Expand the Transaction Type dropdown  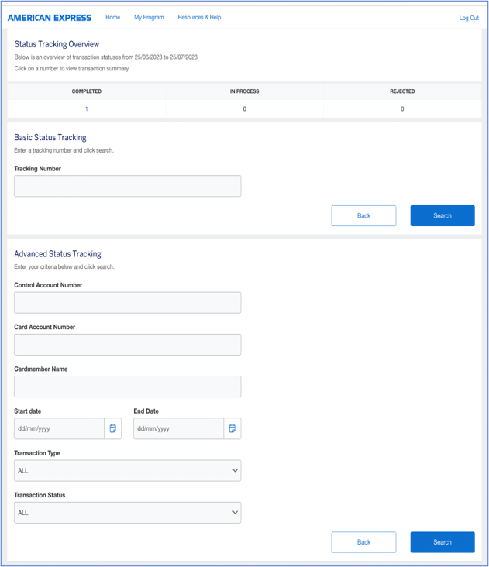pos(127,470)
